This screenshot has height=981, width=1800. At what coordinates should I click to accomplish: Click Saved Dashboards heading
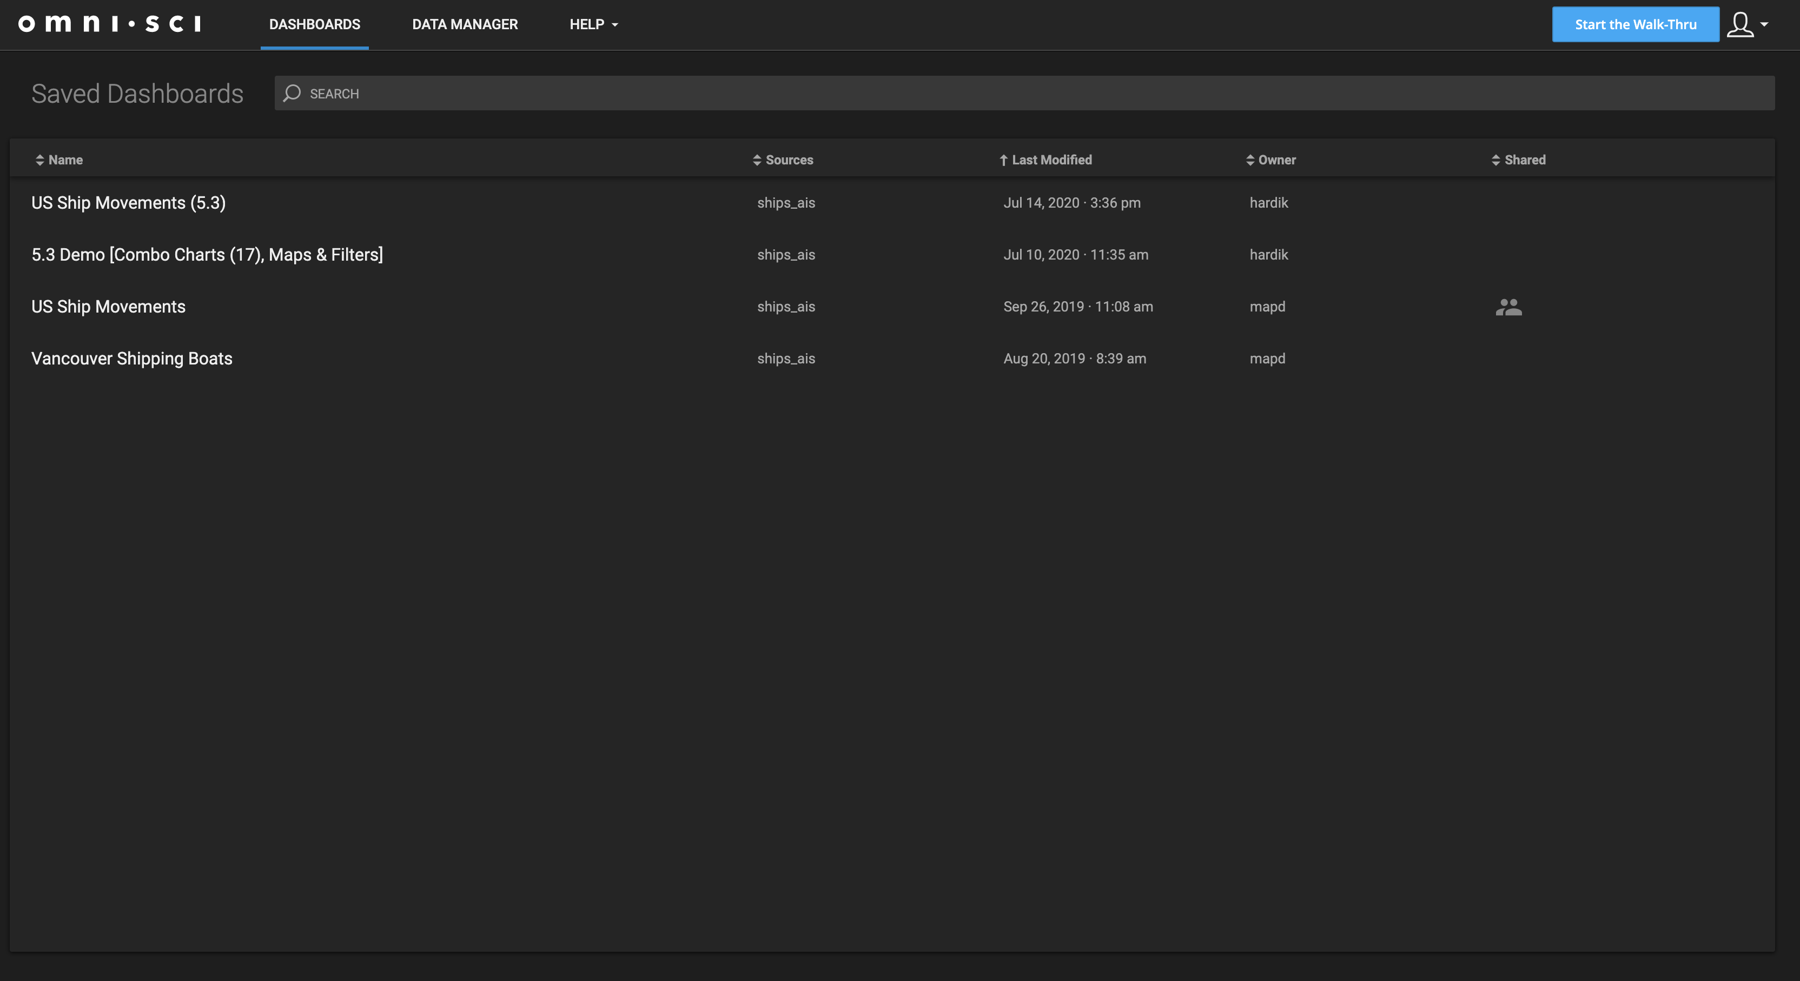(137, 94)
